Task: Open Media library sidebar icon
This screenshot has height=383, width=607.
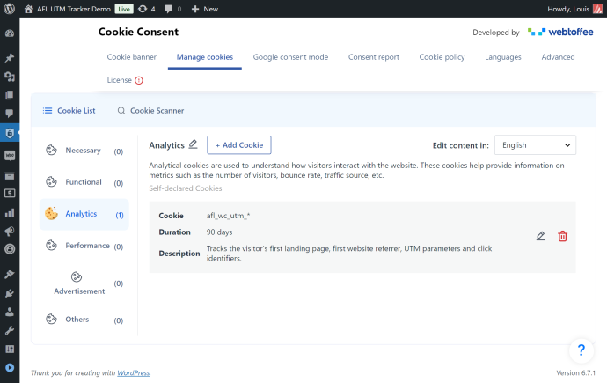Action: (x=10, y=77)
